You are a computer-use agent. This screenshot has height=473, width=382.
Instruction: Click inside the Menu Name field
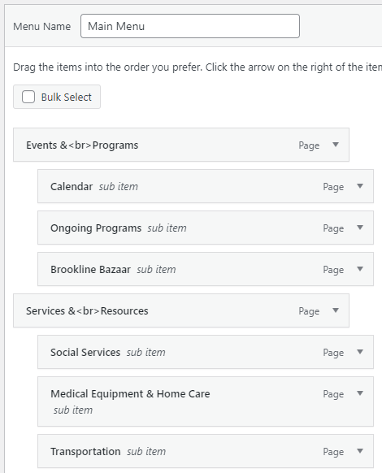190,26
